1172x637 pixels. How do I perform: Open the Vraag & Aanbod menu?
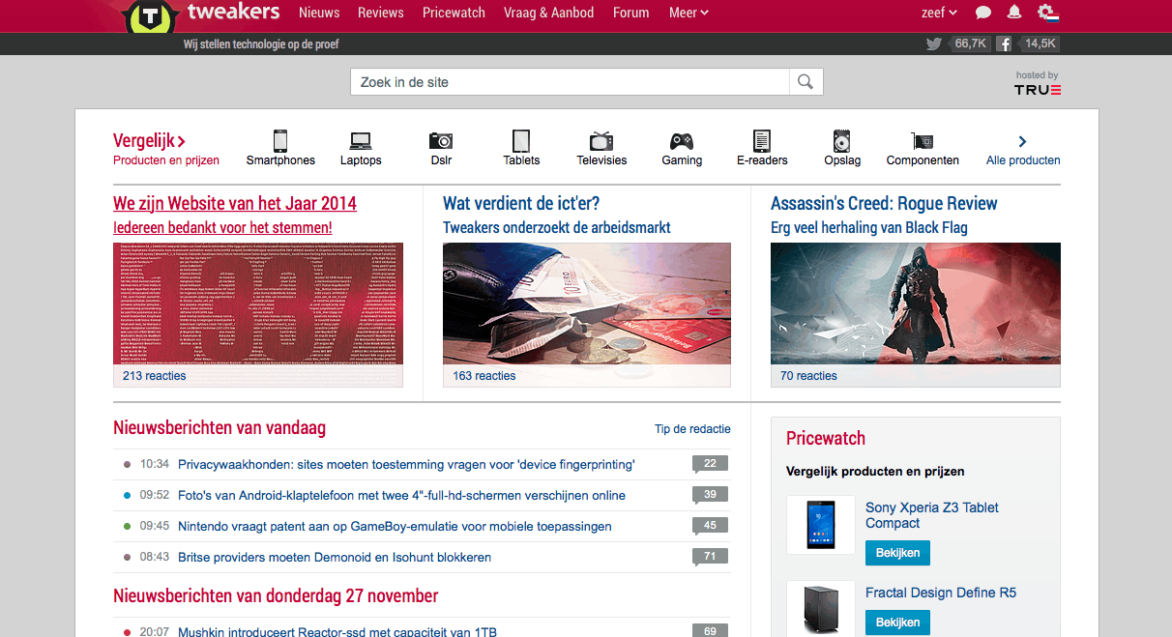click(x=549, y=13)
